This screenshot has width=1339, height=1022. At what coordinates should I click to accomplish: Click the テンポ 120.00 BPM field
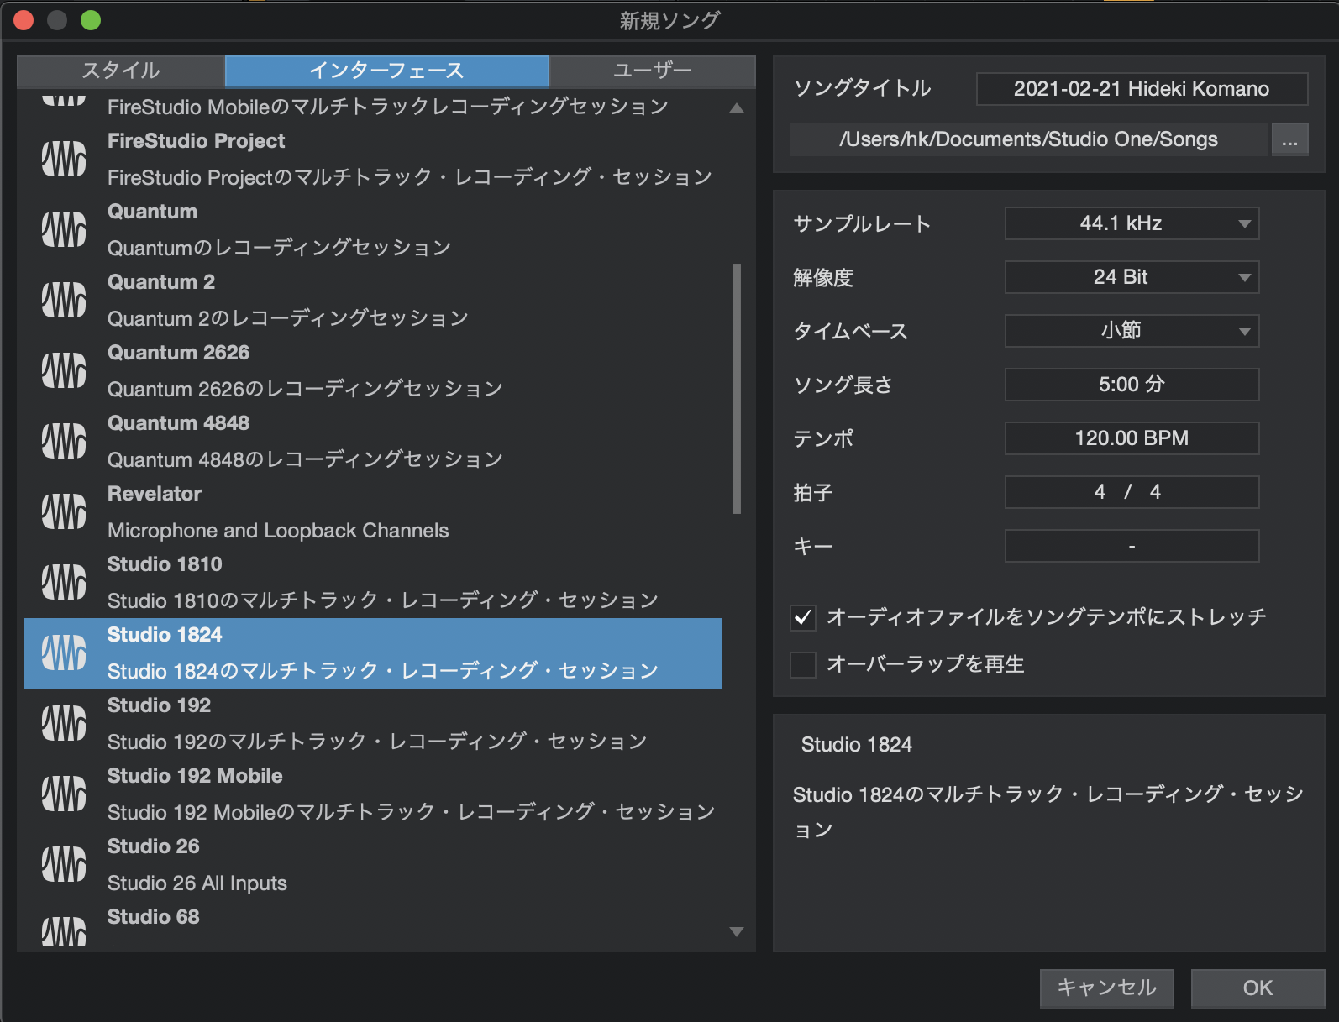point(1132,438)
